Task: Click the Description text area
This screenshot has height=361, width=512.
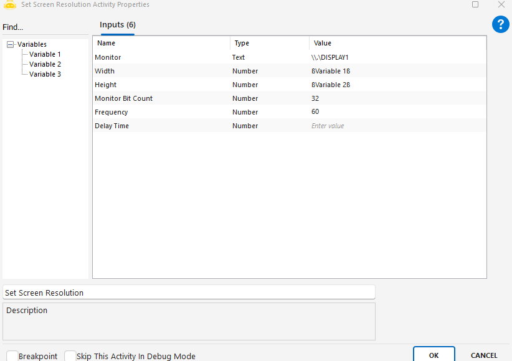Action: [189, 321]
